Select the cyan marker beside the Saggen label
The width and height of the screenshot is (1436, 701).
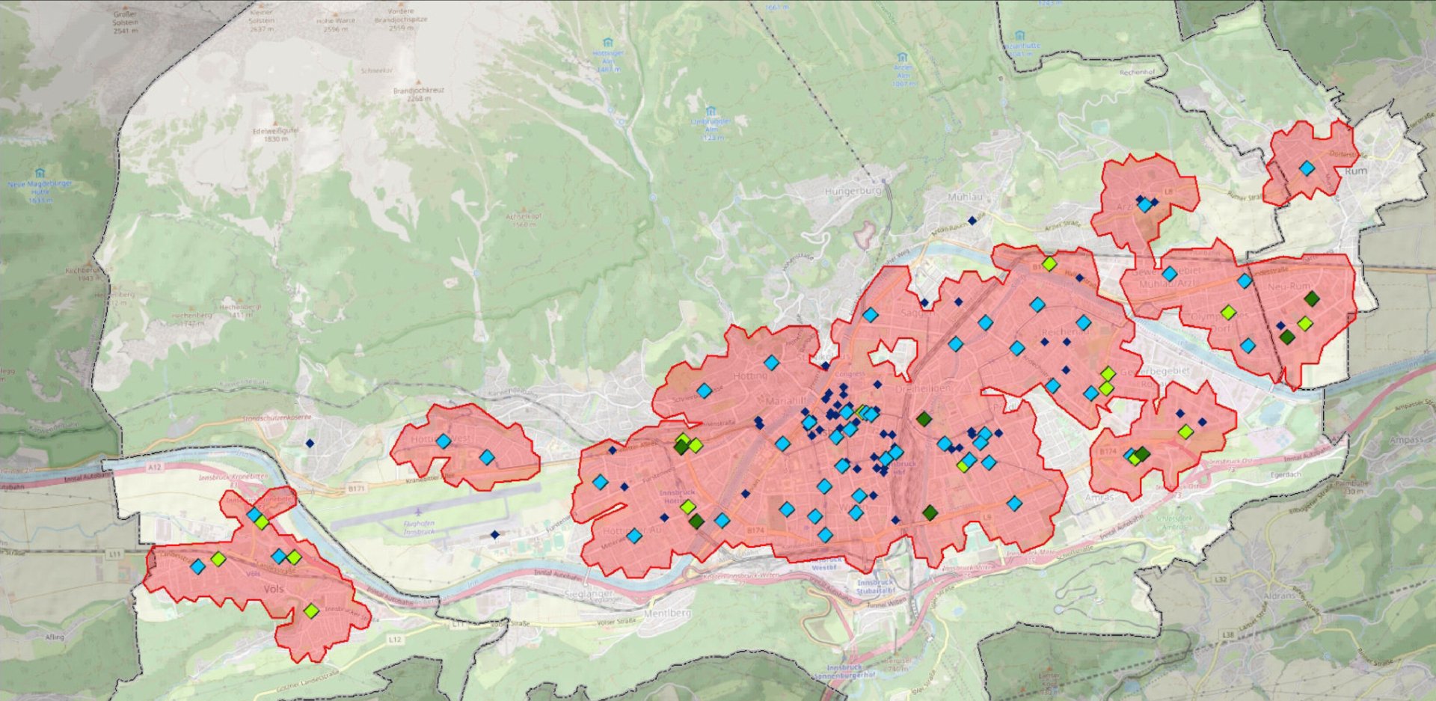tap(870, 315)
